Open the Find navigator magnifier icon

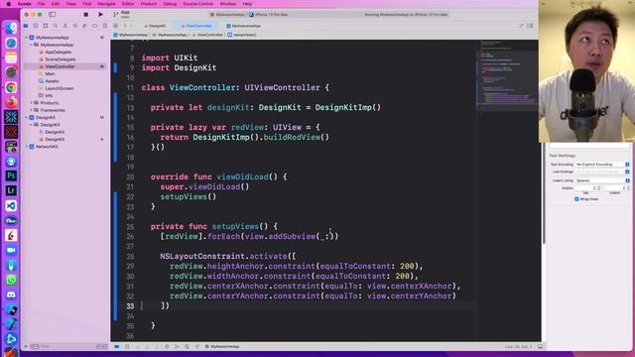point(56,26)
